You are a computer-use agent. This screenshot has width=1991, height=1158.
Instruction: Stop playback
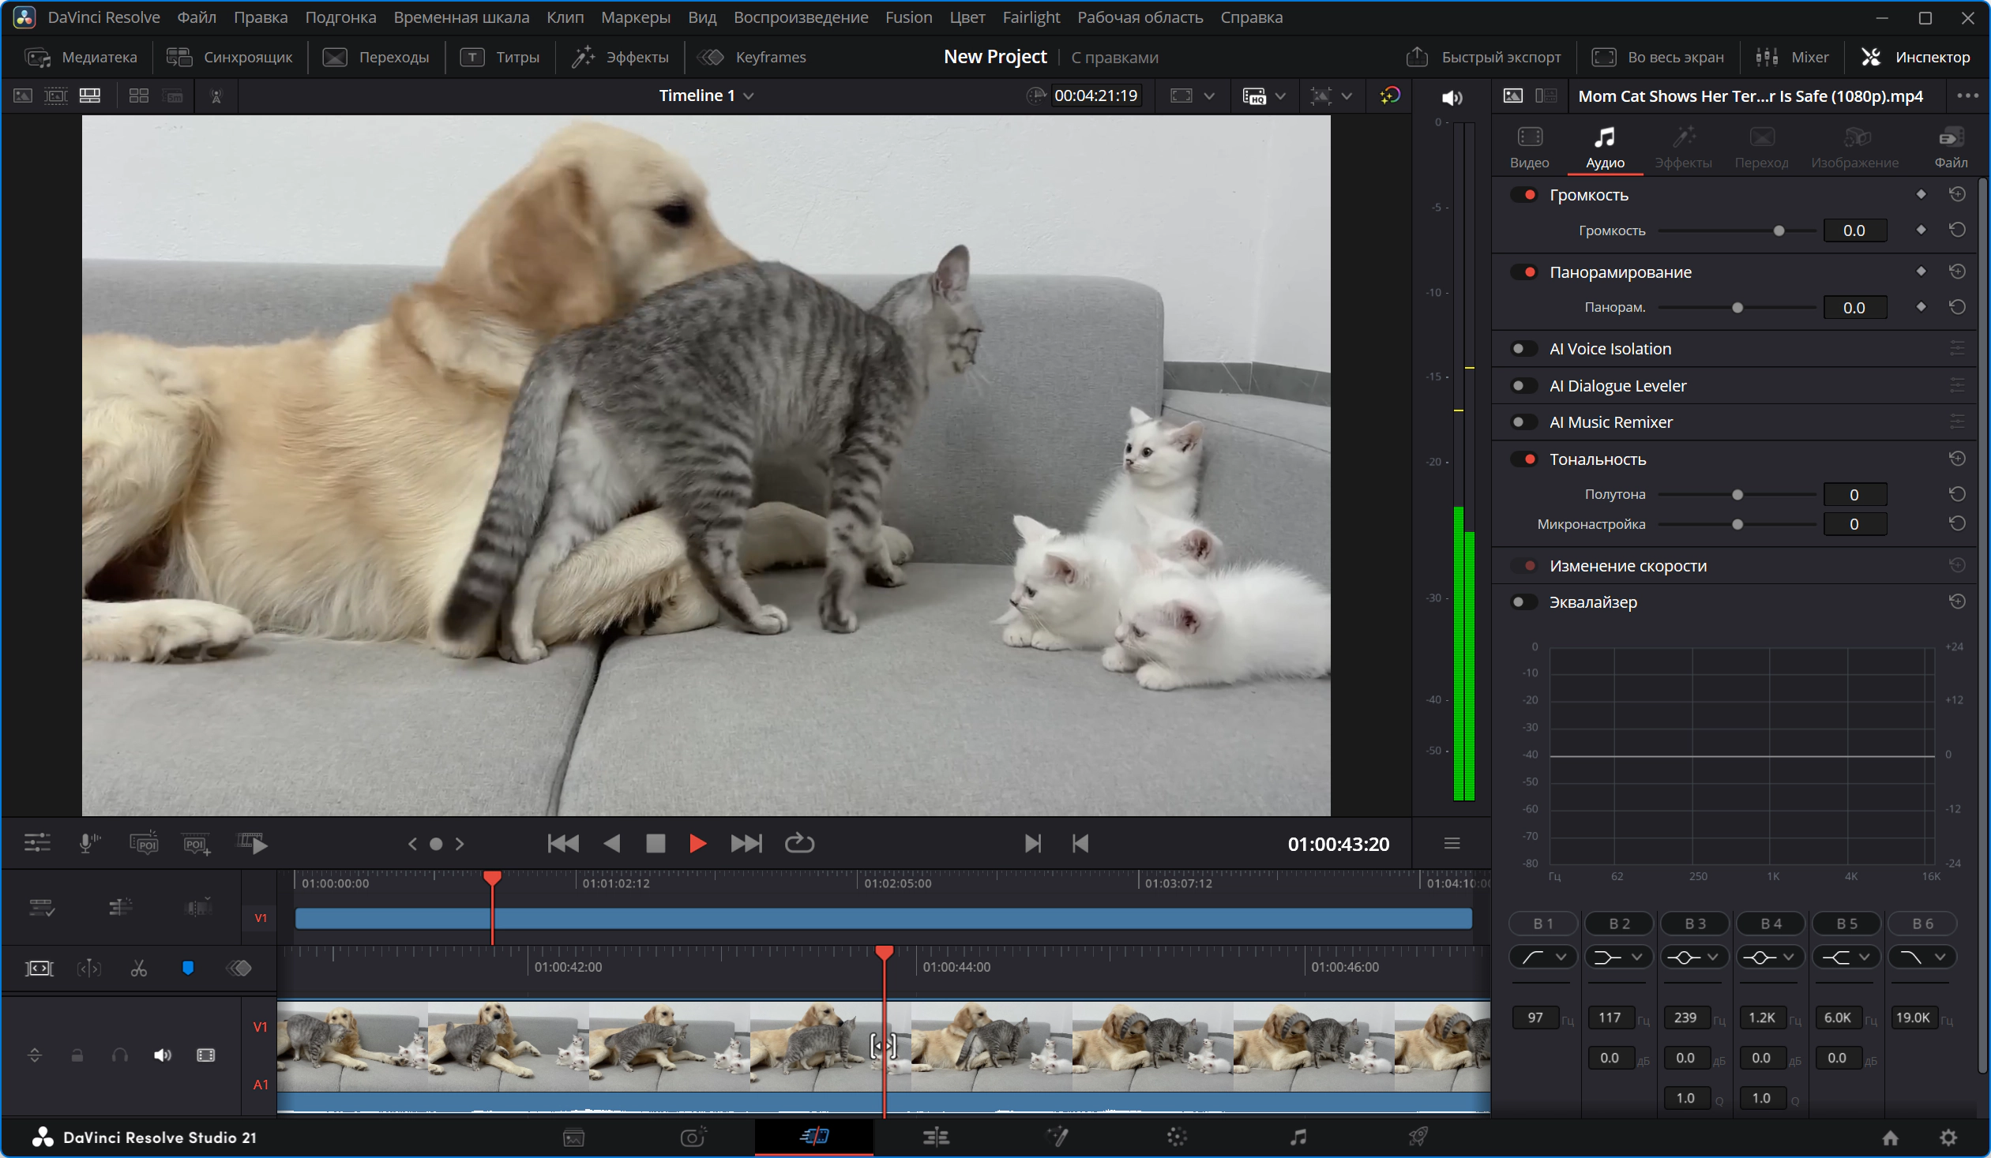[x=655, y=843]
